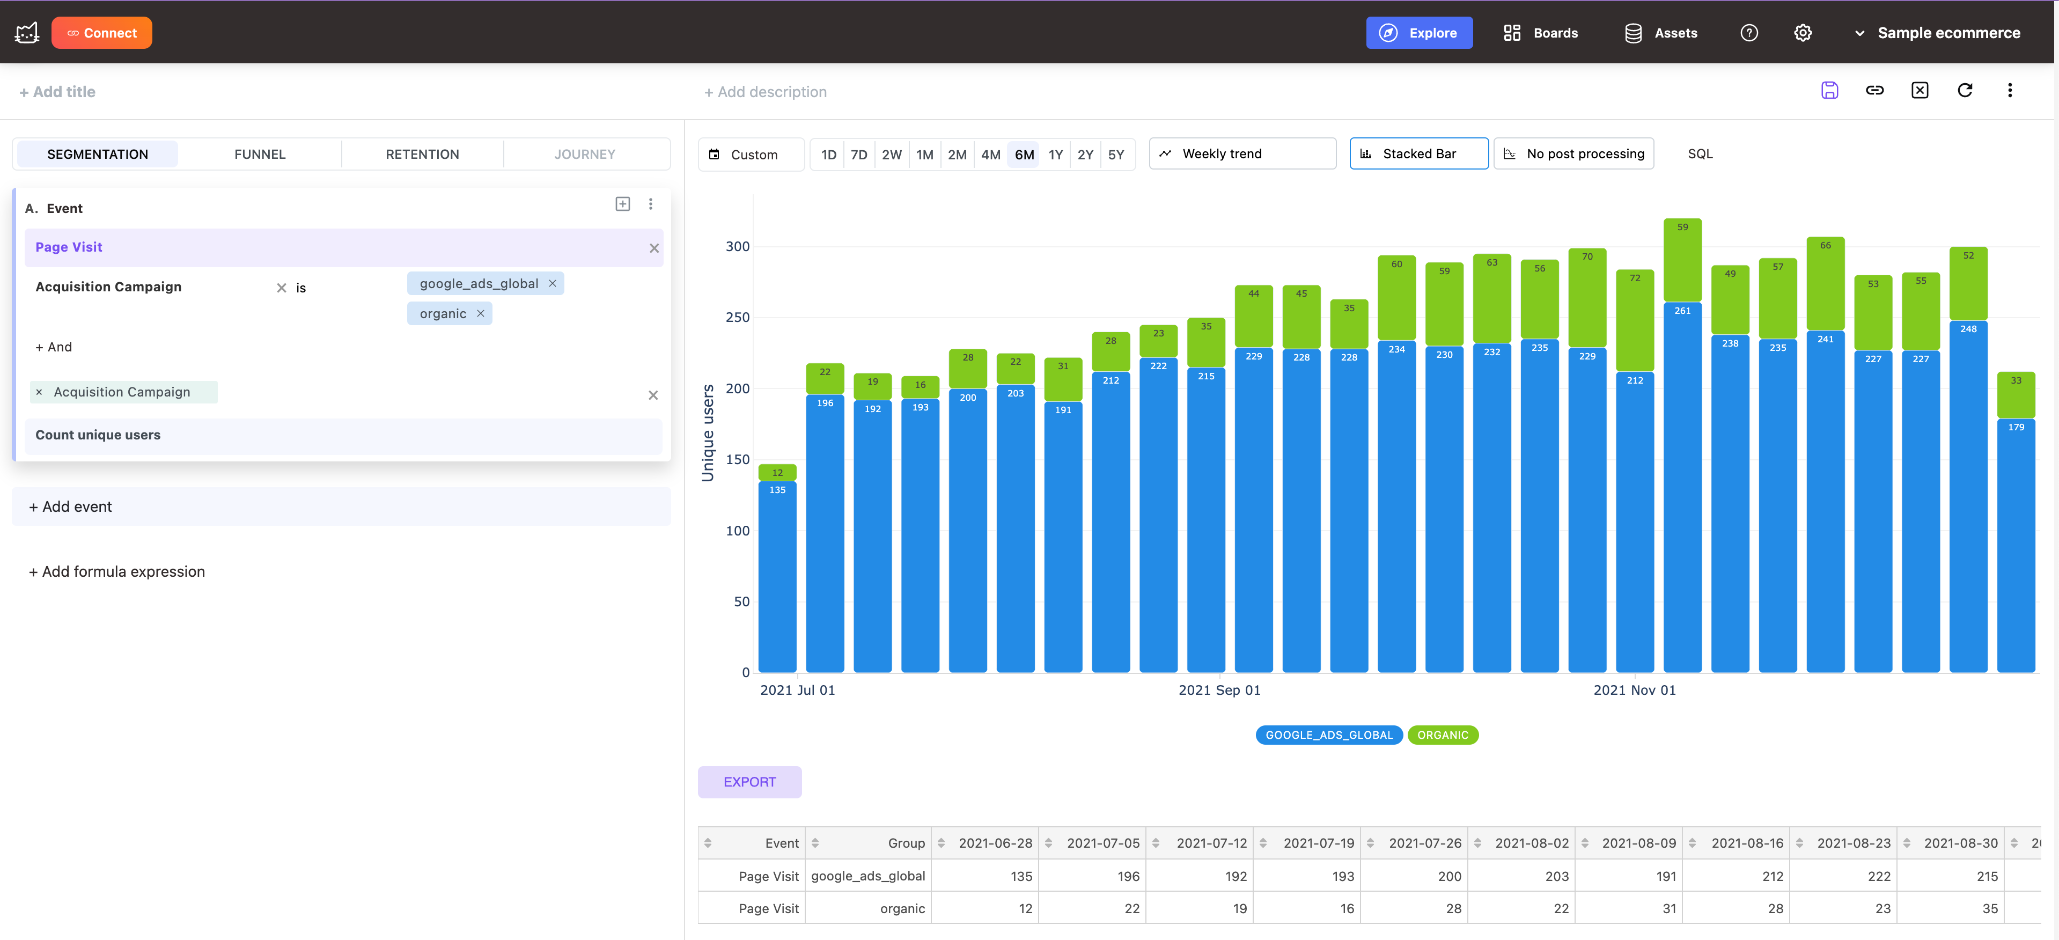Click the save insight icon
The image size is (2059, 940).
1829,90
